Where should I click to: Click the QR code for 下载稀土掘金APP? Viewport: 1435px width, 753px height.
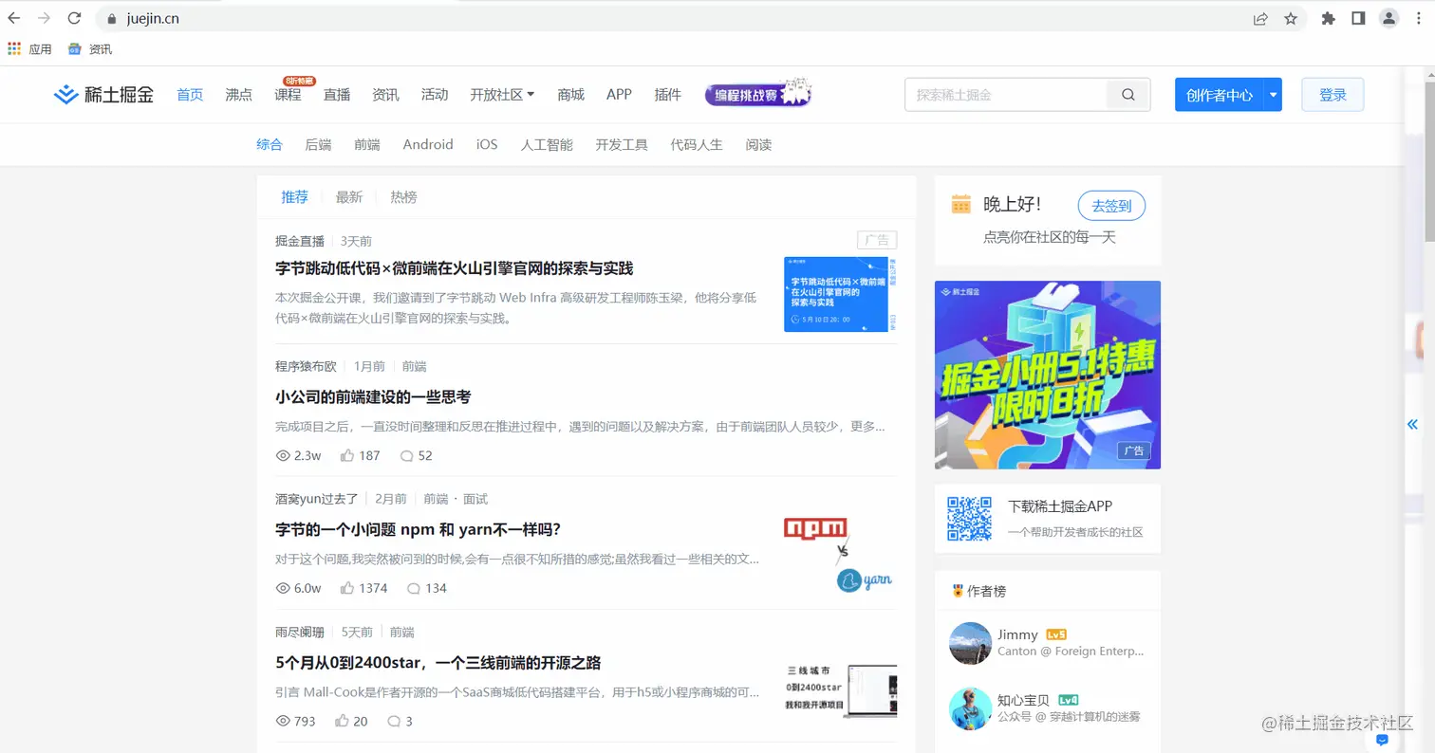pos(970,519)
